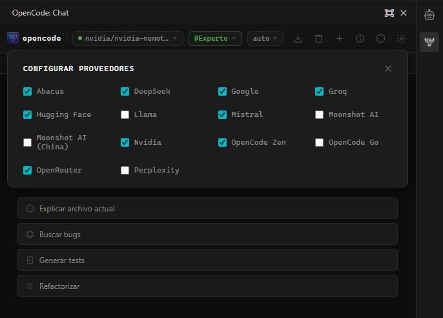The image size is (443, 318).
Task: Uncheck the Nvidia provider
Action: [x=125, y=142]
